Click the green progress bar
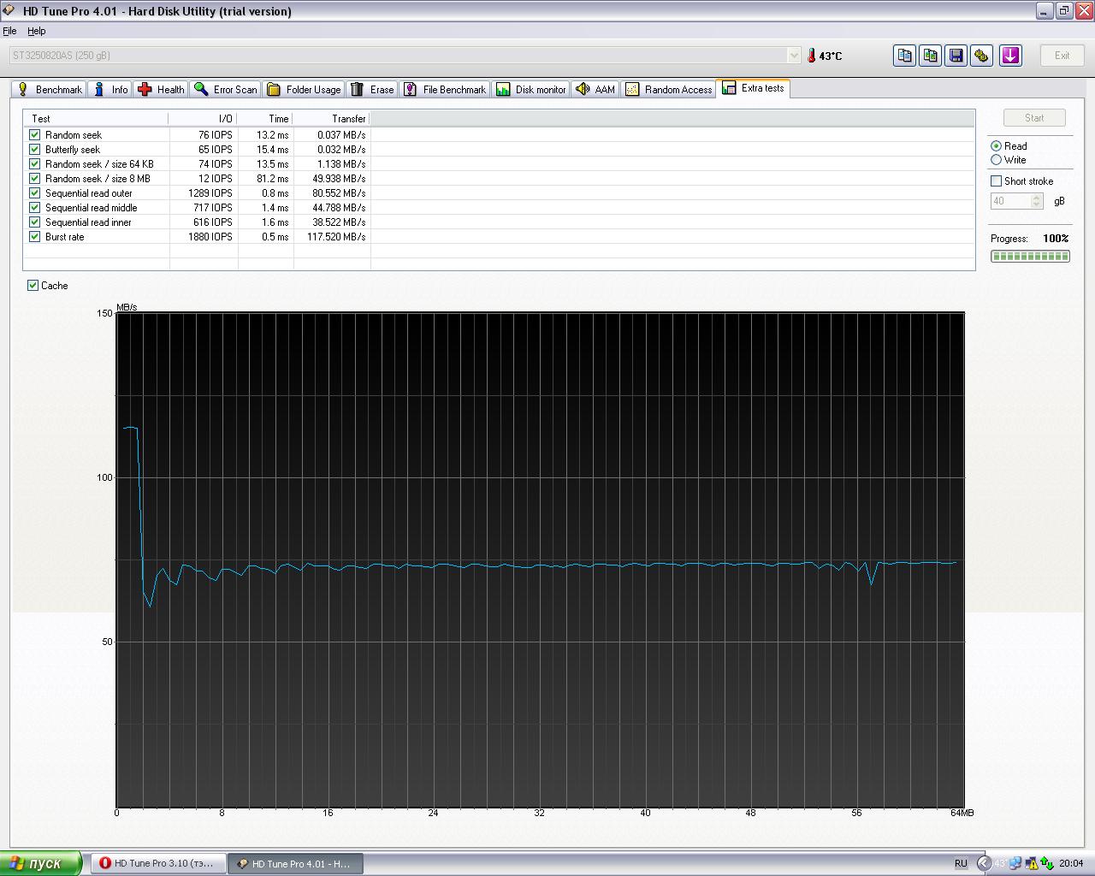Image resolution: width=1095 pixels, height=876 pixels. pos(1030,257)
